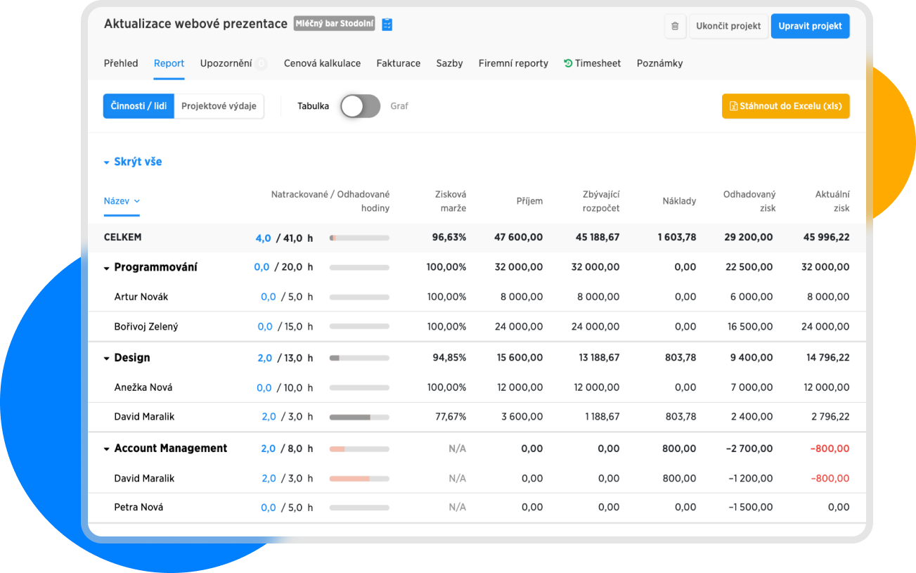
Task: Click tracked hours 2,0 for Design
Action: (x=264, y=358)
